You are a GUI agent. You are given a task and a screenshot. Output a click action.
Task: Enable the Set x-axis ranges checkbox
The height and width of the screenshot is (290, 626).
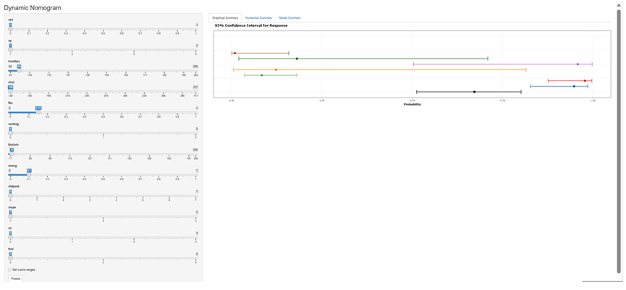[9, 270]
